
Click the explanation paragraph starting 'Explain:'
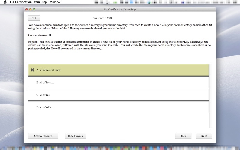point(120,45)
